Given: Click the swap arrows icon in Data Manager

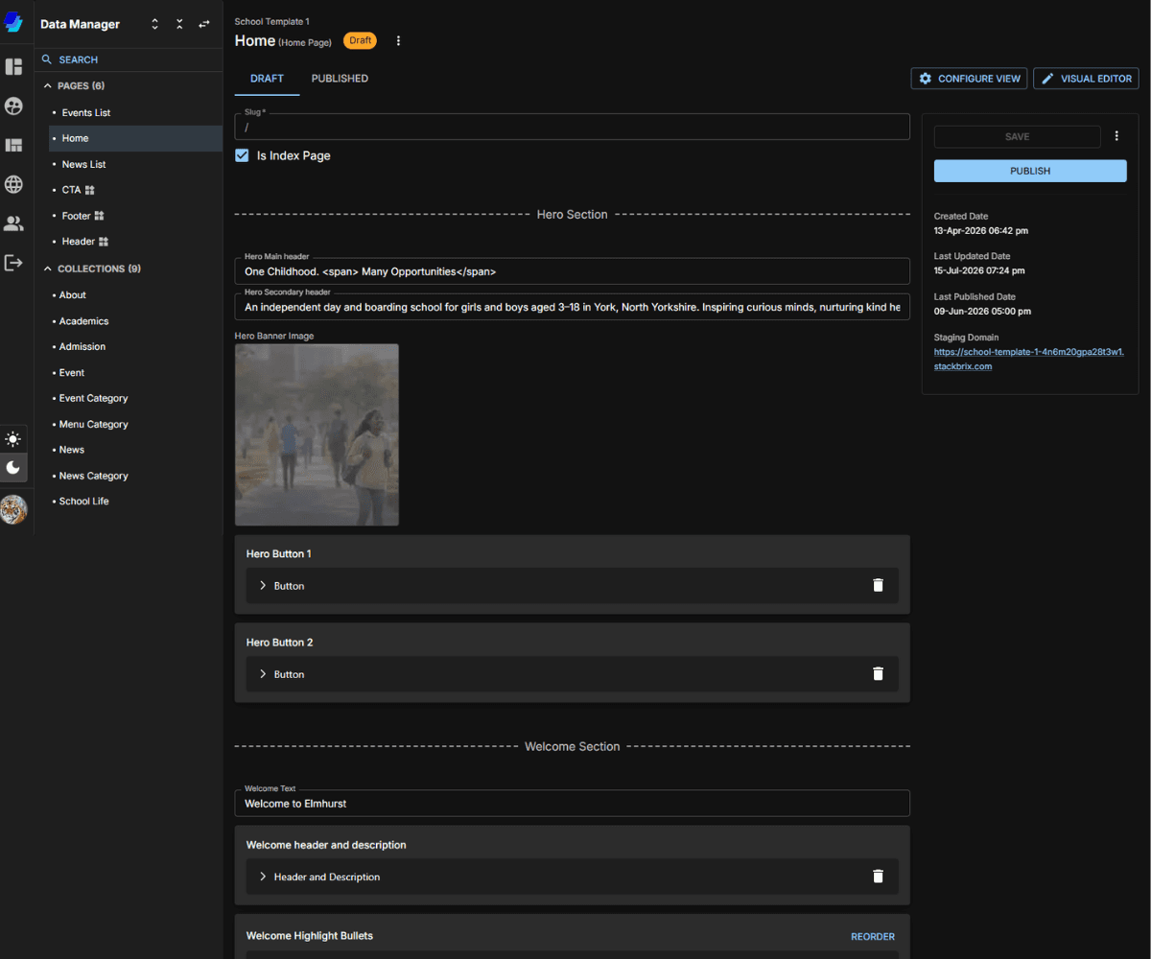Looking at the screenshot, I should (x=204, y=24).
